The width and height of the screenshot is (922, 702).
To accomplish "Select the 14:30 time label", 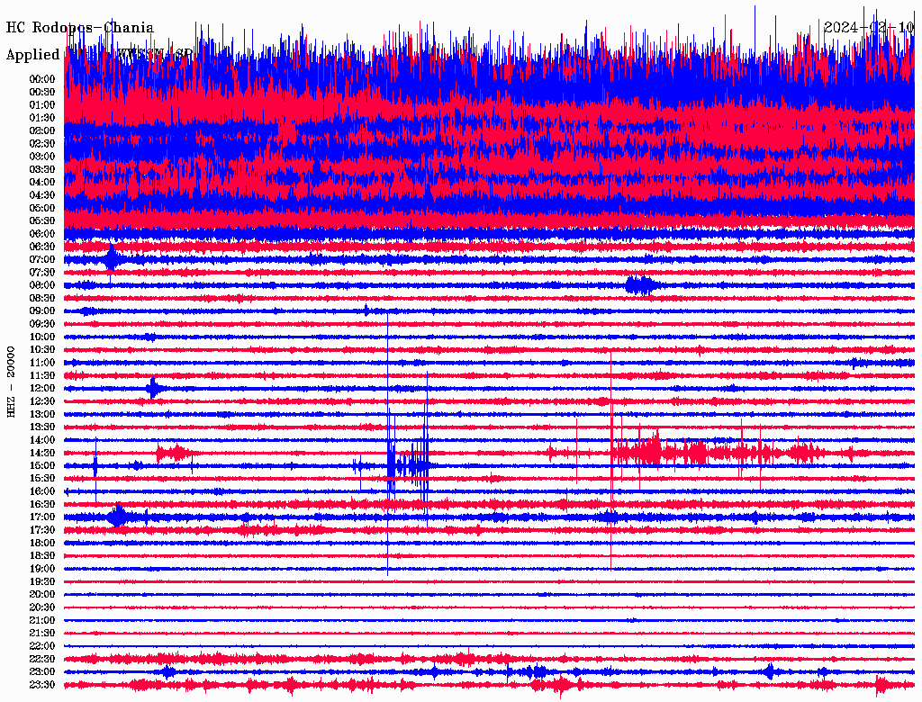I will click(x=42, y=453).
